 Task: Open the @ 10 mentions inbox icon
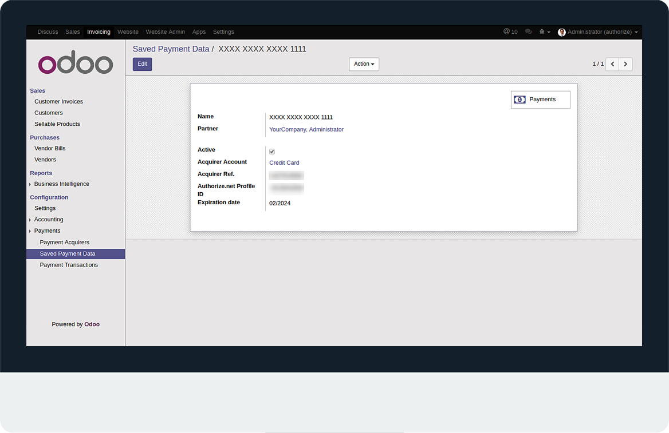coord(510,31)
